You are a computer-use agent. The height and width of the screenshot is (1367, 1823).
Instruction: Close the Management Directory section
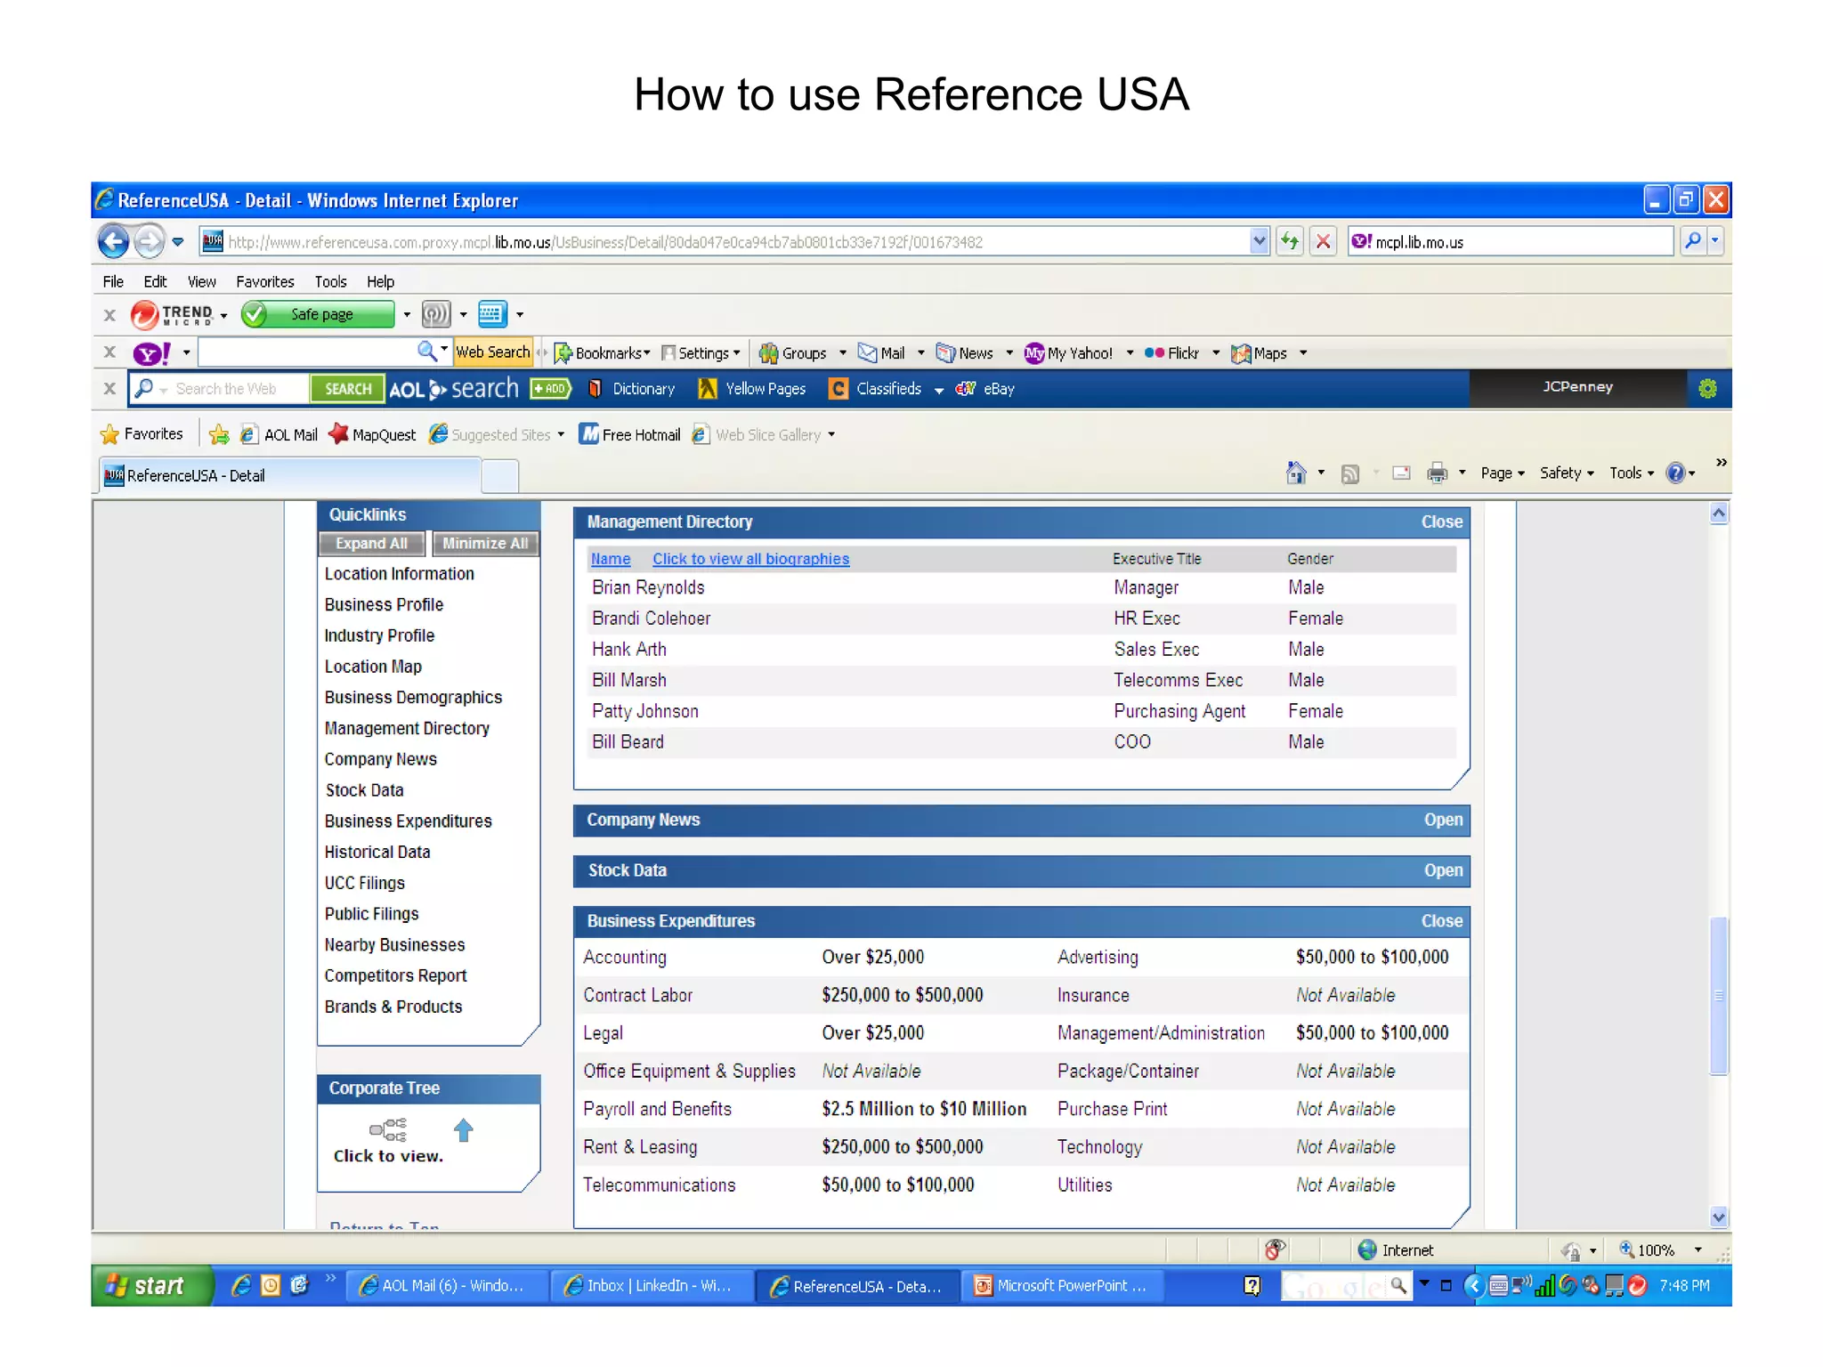click(x=1441, y=522)
